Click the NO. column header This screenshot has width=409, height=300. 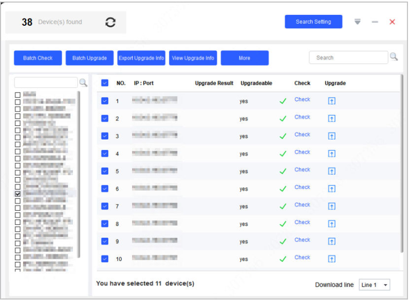tap(121, 83)
